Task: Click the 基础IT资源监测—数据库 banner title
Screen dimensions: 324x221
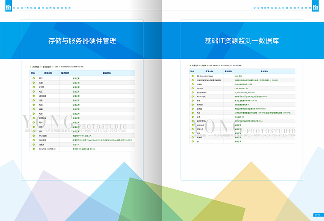Action: 242,41
